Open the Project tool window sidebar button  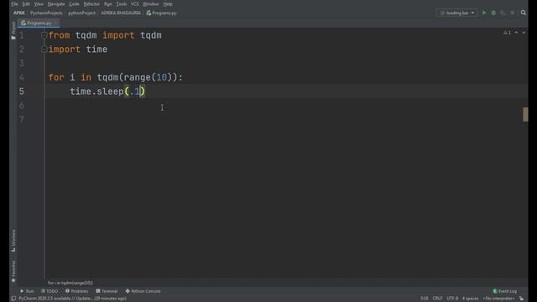click(x=13, y=30)
